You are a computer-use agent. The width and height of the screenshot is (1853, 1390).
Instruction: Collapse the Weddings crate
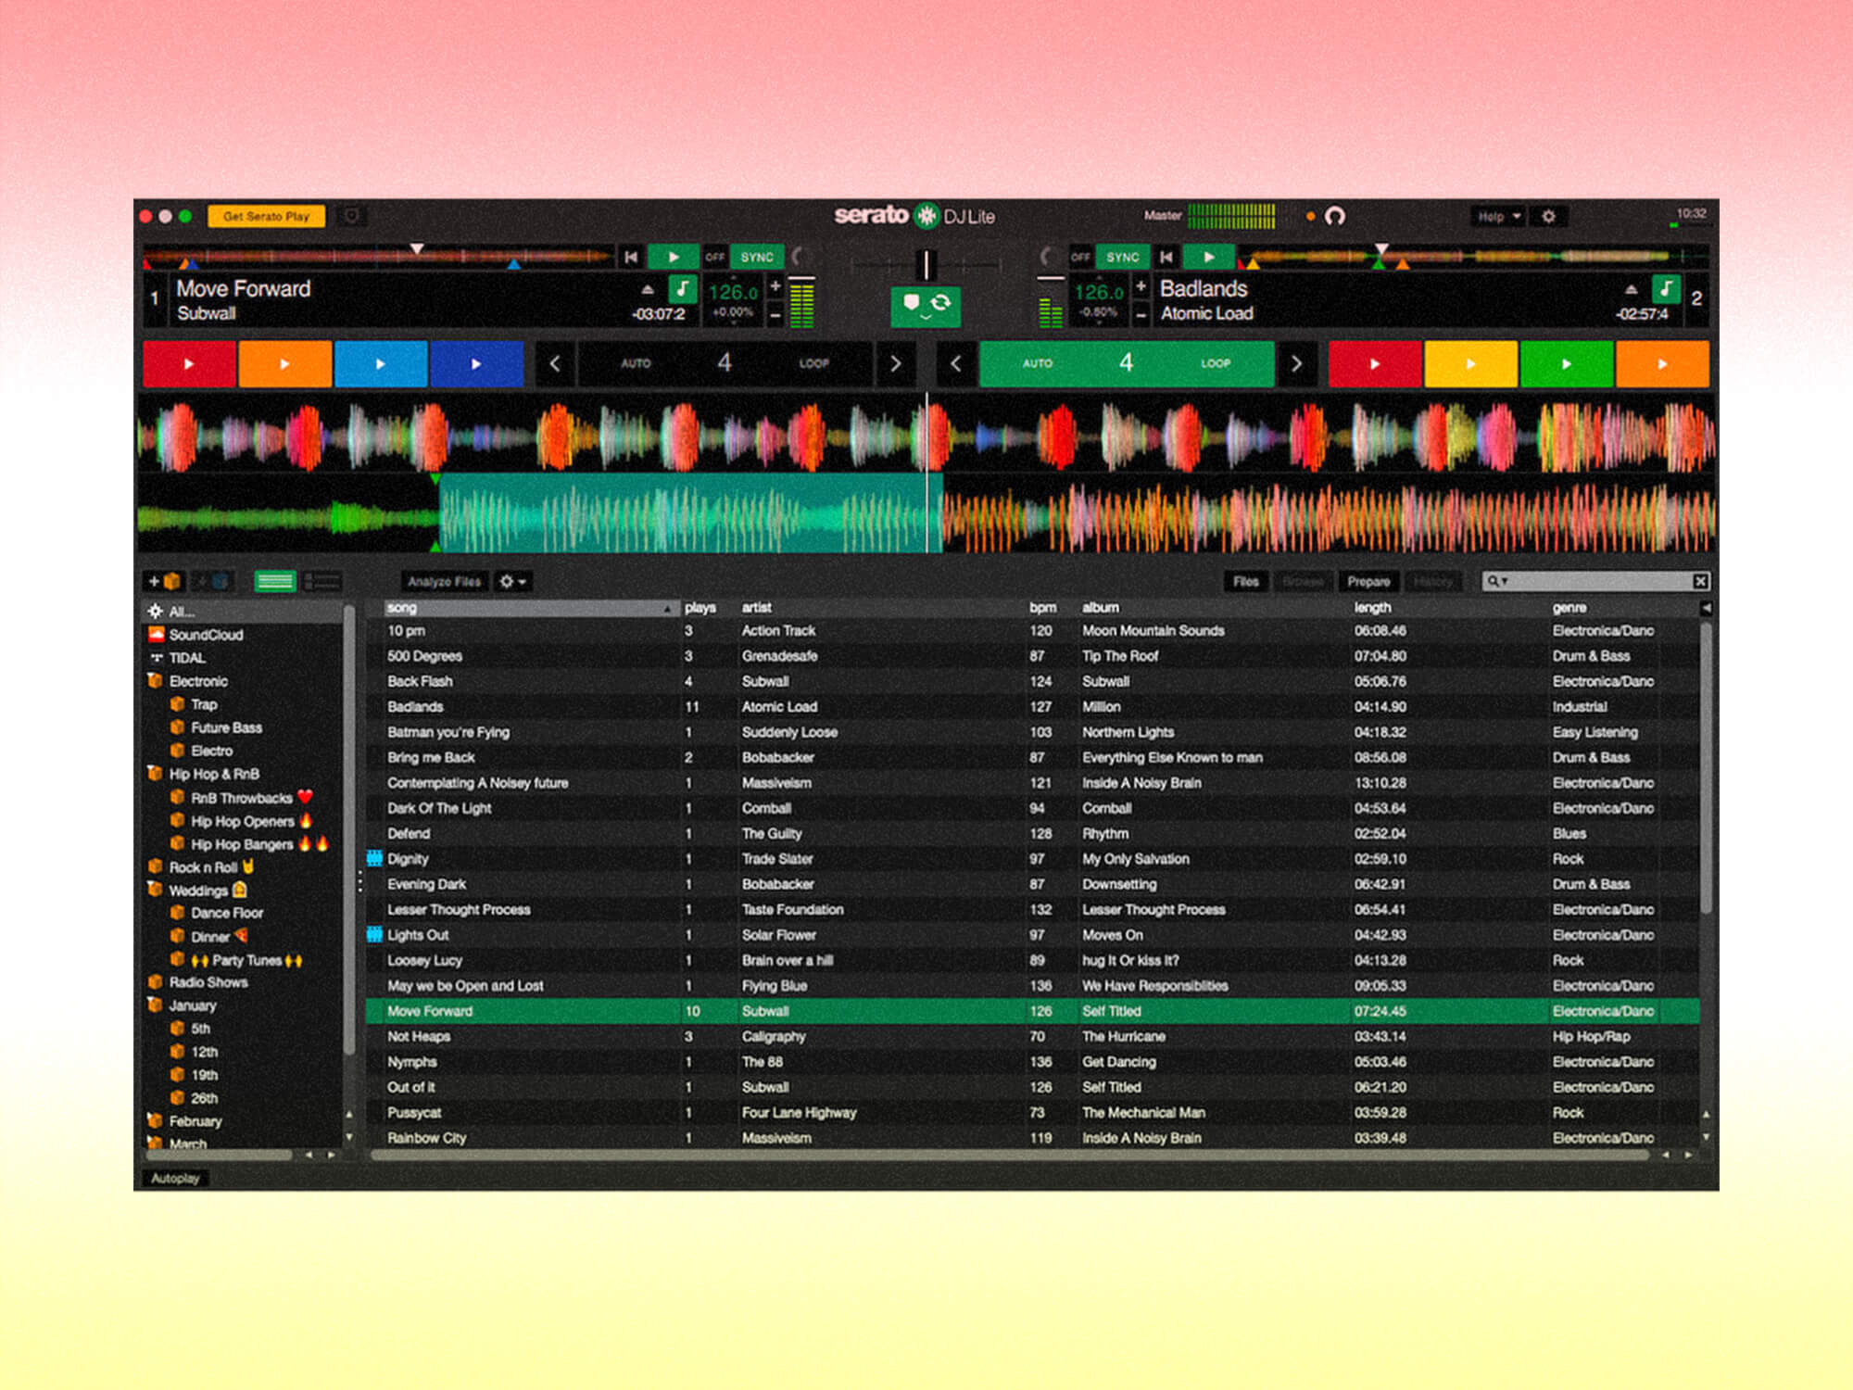(156, 890)
